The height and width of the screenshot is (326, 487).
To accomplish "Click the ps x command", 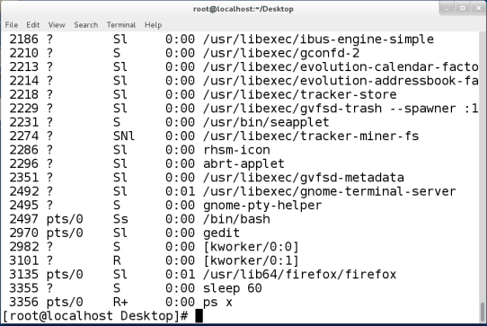I will [x=217, y=302].
